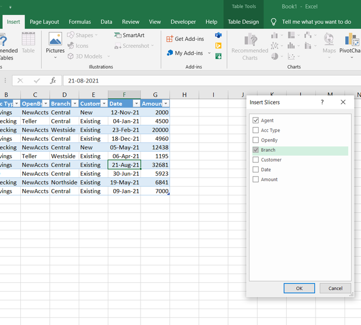Click the Maps chart icon
Screen dimensions: 361x325
pyautogui.click(x=329, y=39)
